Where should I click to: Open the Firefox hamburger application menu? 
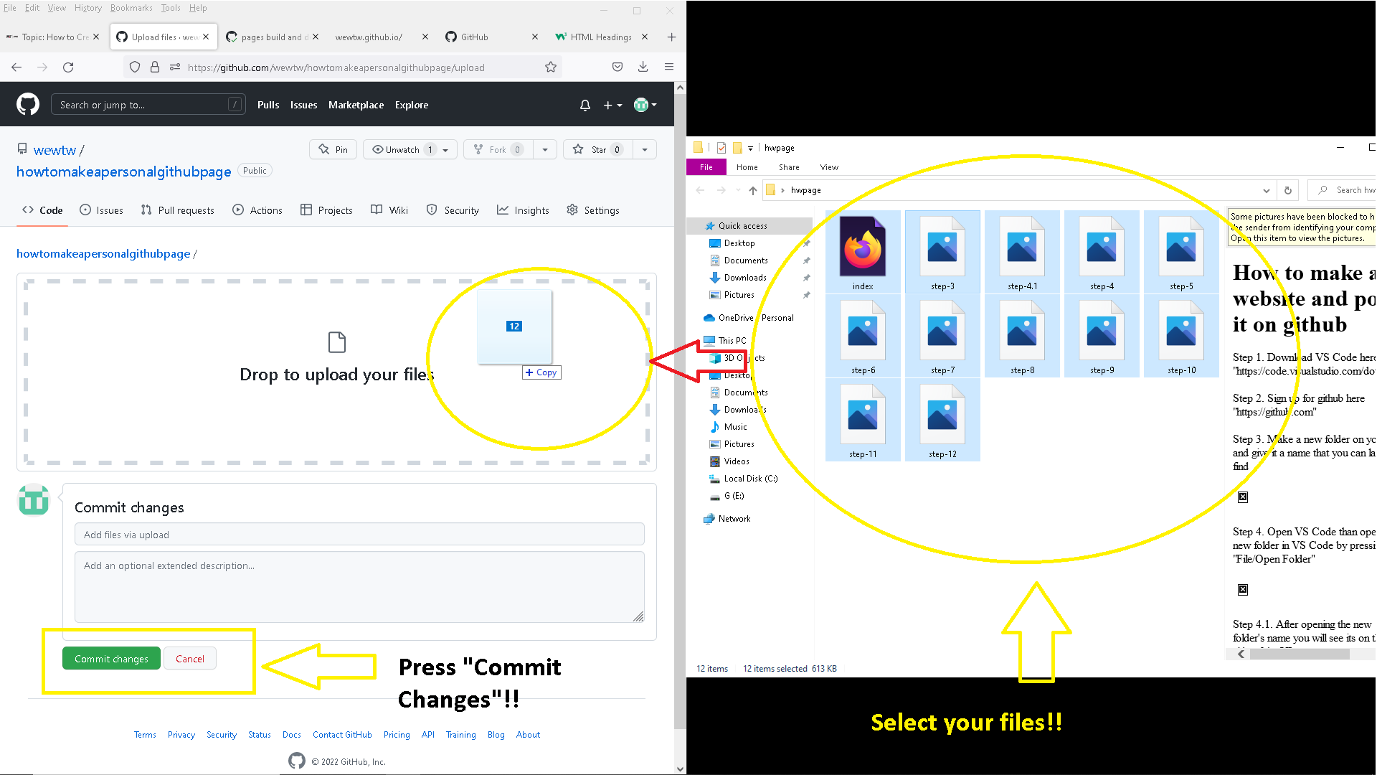pyautogui.click(x=669, y=67)
